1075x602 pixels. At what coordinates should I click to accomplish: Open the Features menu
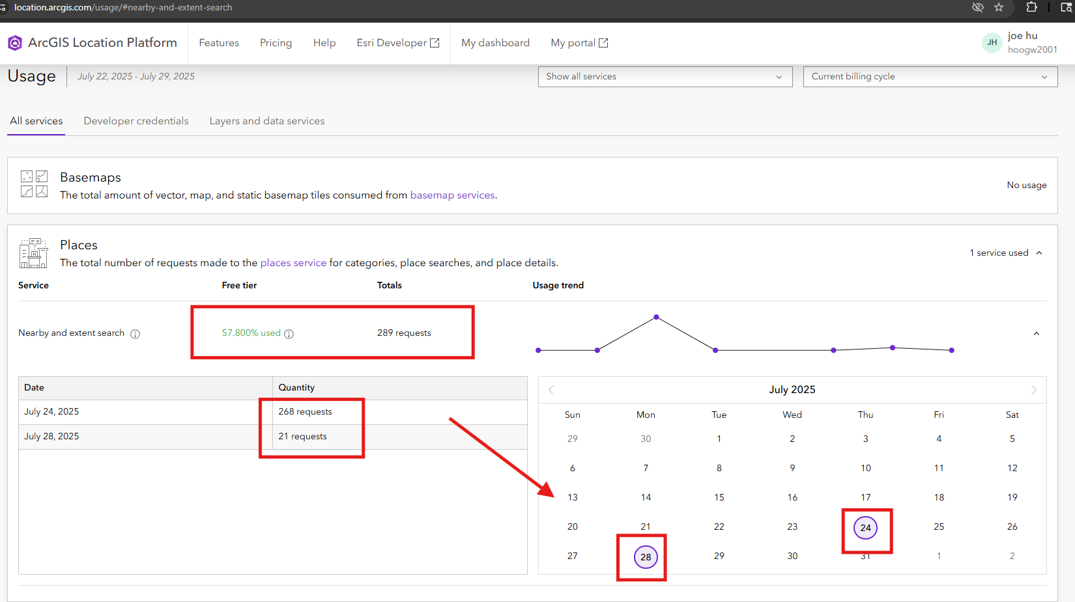pos(219,43)
